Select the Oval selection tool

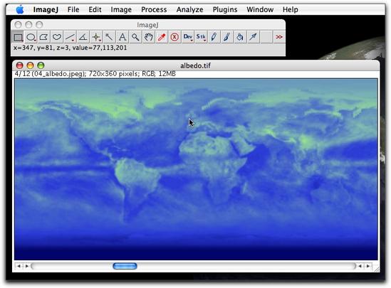pyautogui.click(x=31, y=38)
